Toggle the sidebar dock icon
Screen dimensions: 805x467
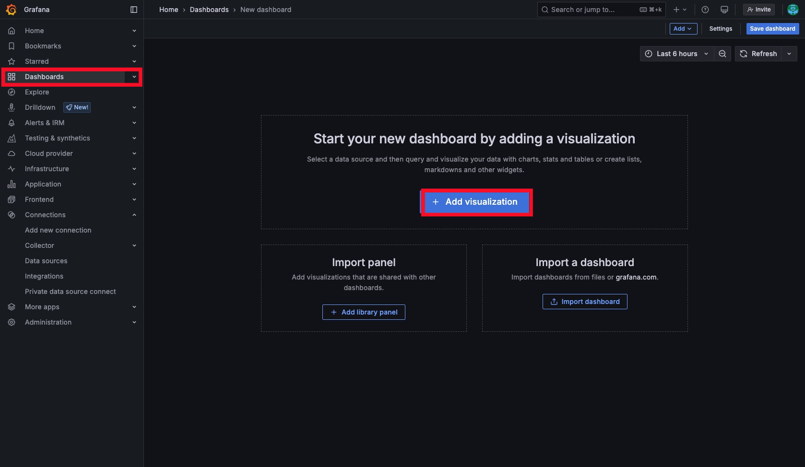tap(134, 10)
